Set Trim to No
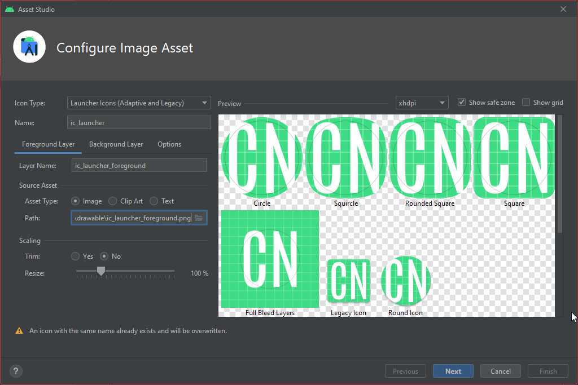This screenshot has height=385, width=578. [104, 256]
